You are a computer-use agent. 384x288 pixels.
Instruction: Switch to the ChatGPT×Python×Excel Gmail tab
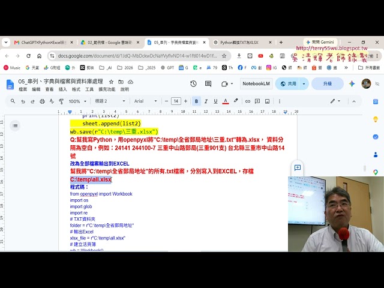44,43
